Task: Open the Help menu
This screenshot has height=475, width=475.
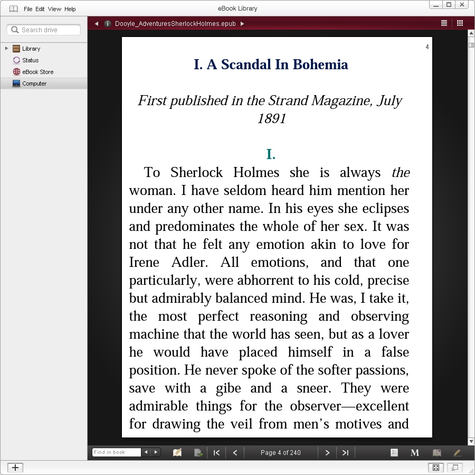Action: click(70, 9)
